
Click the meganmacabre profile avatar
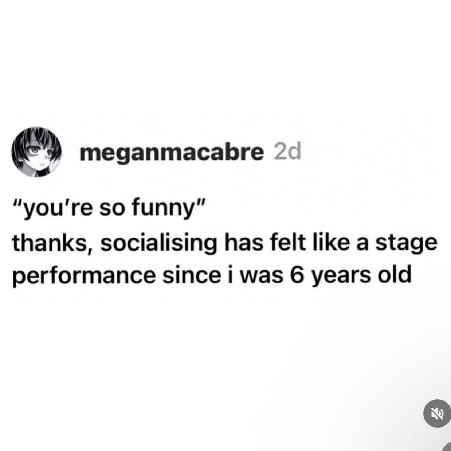coord(36,152)
